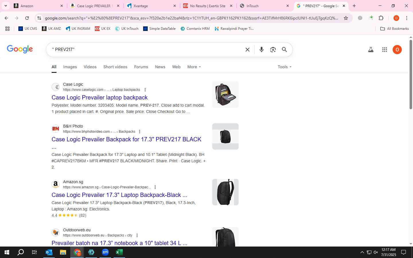Open more options for Amazon.sg result
This screenshot has width=413, height=258.
pyautogui.click(x=155, y=187)
